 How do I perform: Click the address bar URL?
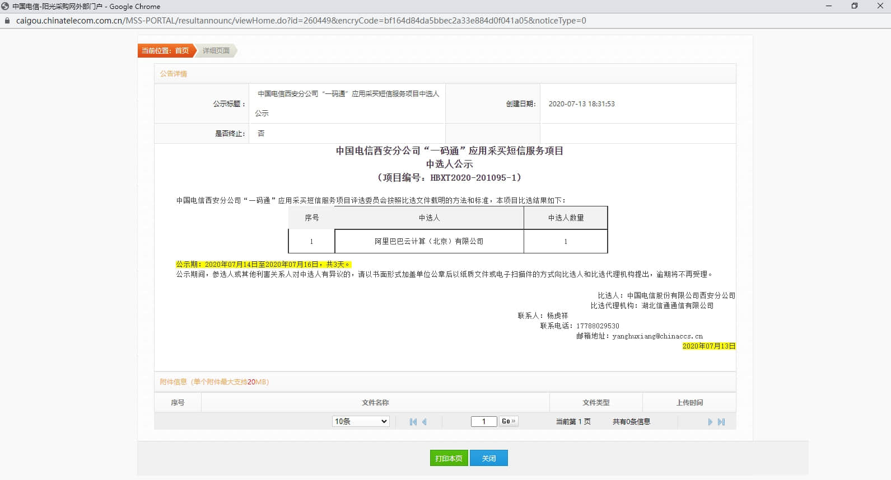tap(301, 21)
